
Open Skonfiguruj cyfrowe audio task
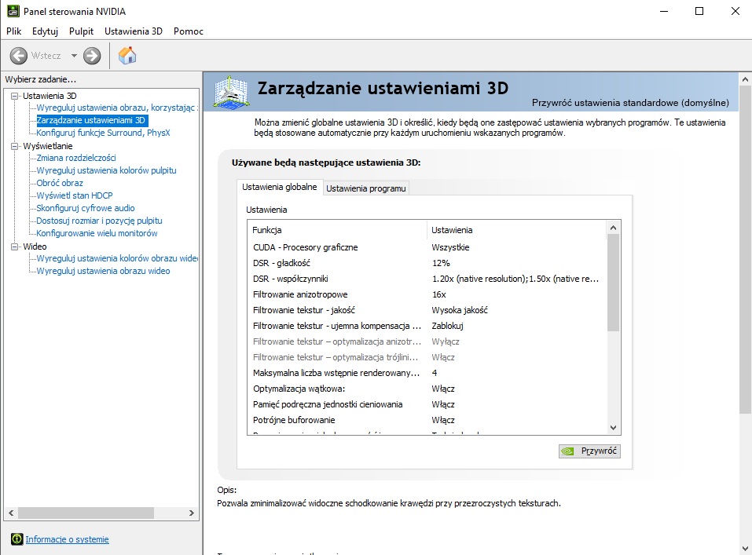86,208
